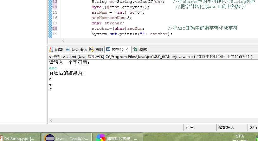Click console output letter 'f'
258x141 pixels.
pyautogui.click(x=50, y=90)
